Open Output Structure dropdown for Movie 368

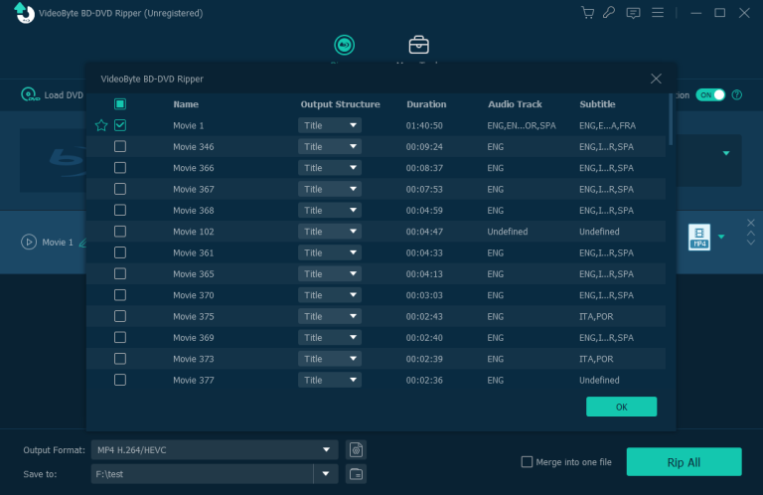coord(330,211)
